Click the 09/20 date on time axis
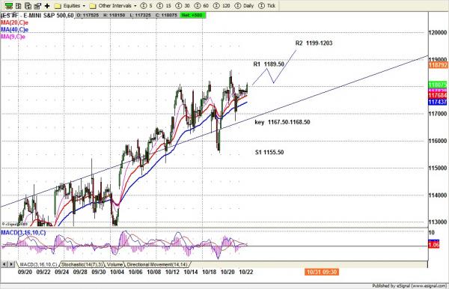 point(25,272)
